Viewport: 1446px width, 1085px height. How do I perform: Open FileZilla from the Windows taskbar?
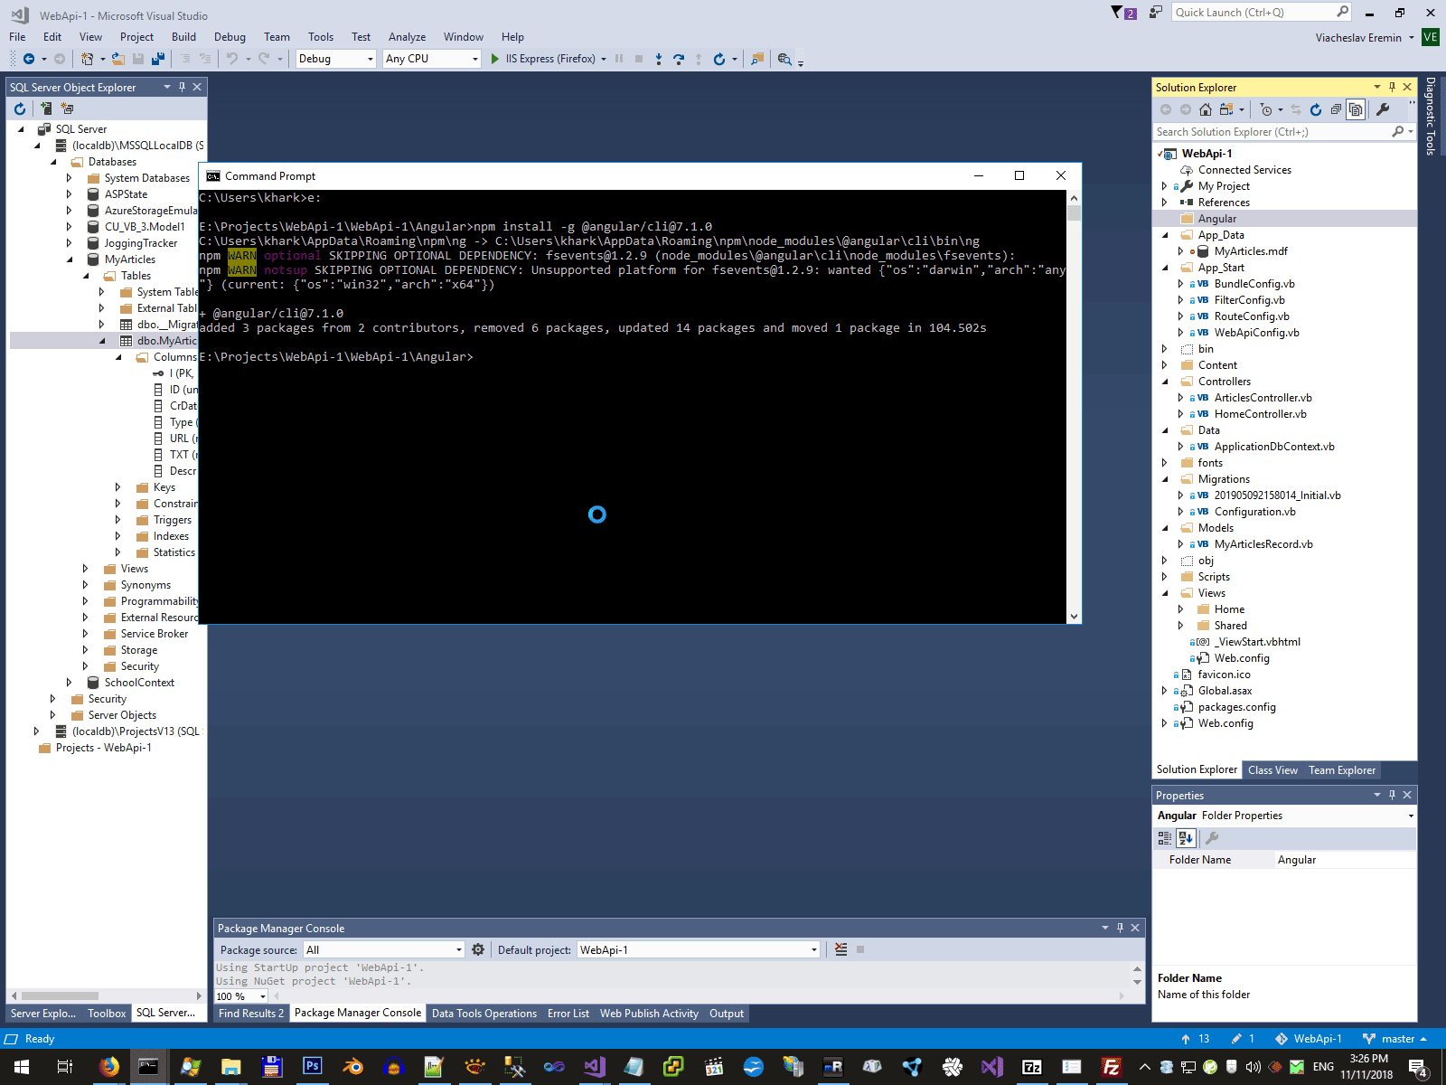coord(1112,1067)
